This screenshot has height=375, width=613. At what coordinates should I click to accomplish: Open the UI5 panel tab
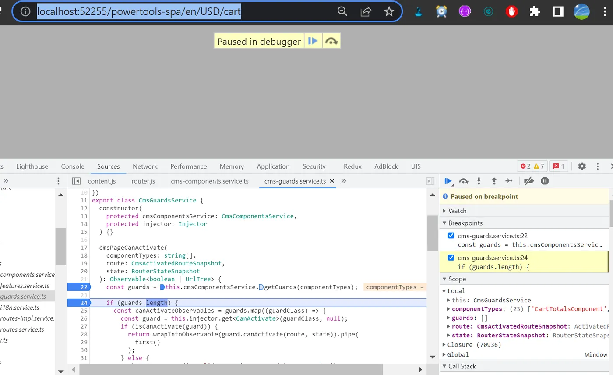coord(416,166)
